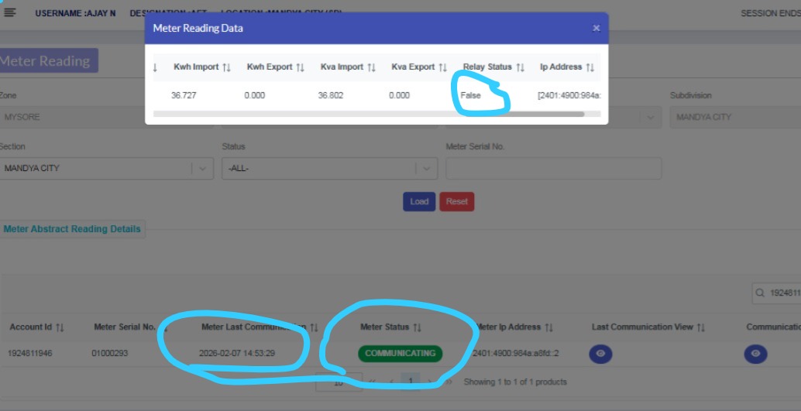
Task: Close the Meter Reading Data dialog
Action: click(x=596, y=28)
